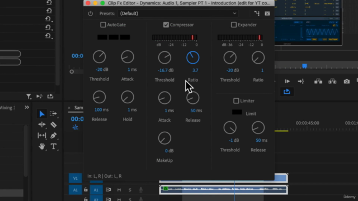This screenshot has width=358, height=201.
Task: Click the delete preset icon beside Presets
Action: pos(267,13)
